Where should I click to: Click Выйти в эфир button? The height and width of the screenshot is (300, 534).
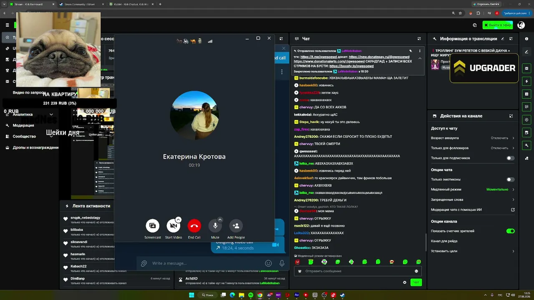pos(498,25)
